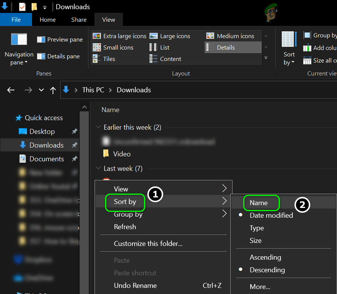The image size is (337, 294).
Task: Switch to Tiles layout
Action: point(104,59)
